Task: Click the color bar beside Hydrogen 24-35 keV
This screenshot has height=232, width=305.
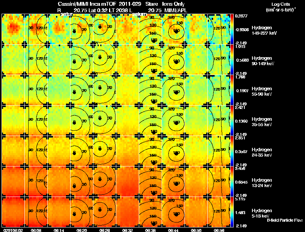Action: point(232,151)
